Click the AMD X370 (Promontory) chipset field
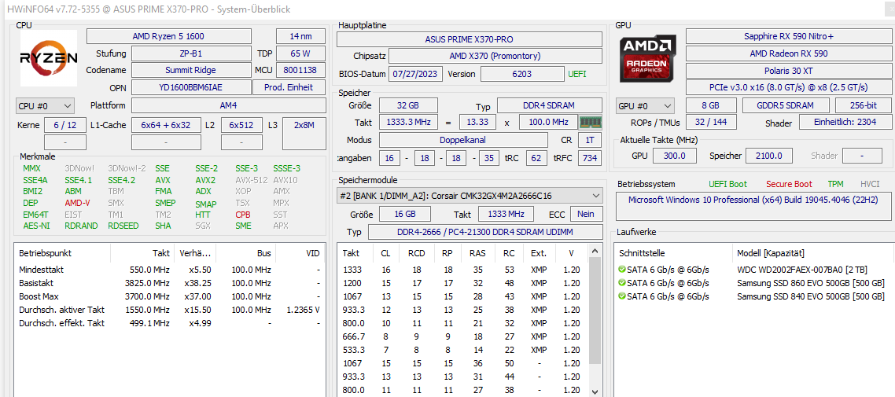895x397 pixels. tap(495, 57)
